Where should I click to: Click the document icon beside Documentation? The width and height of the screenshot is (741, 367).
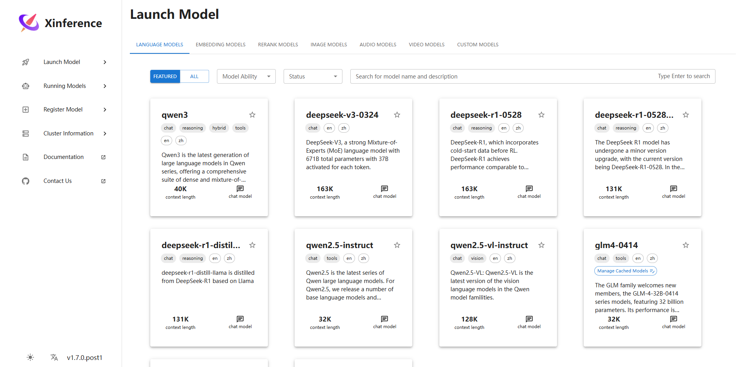point(25,157)
